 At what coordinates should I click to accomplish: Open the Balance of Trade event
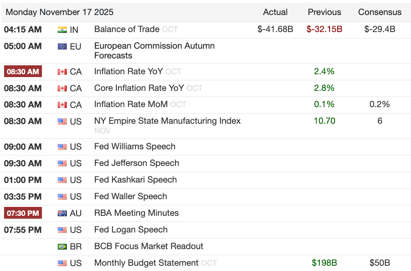127,29
